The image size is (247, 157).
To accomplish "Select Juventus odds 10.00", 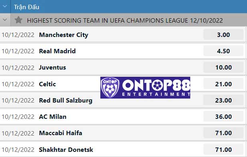I will pos(223,68).
